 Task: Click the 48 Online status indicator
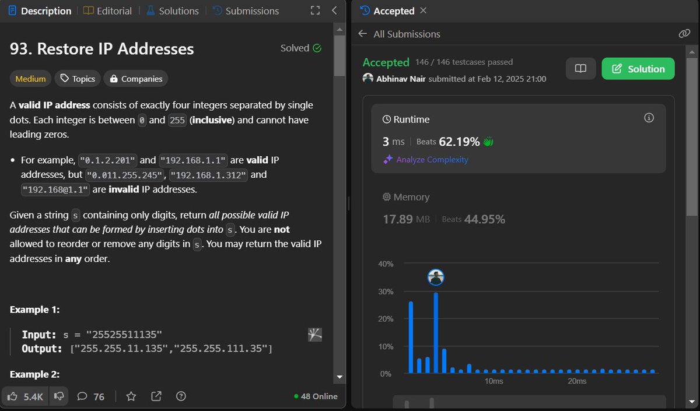click(316, 396)
